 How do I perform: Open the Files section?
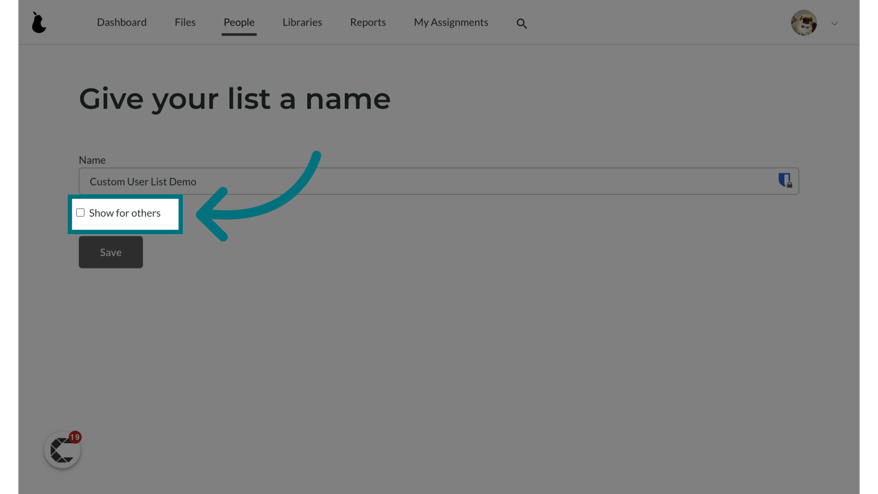(185, 21)
